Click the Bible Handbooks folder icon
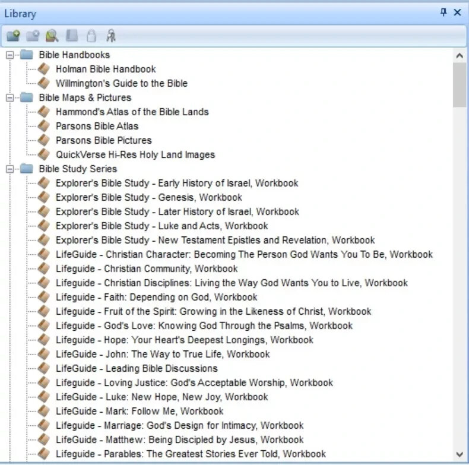 tap(27, 55)
